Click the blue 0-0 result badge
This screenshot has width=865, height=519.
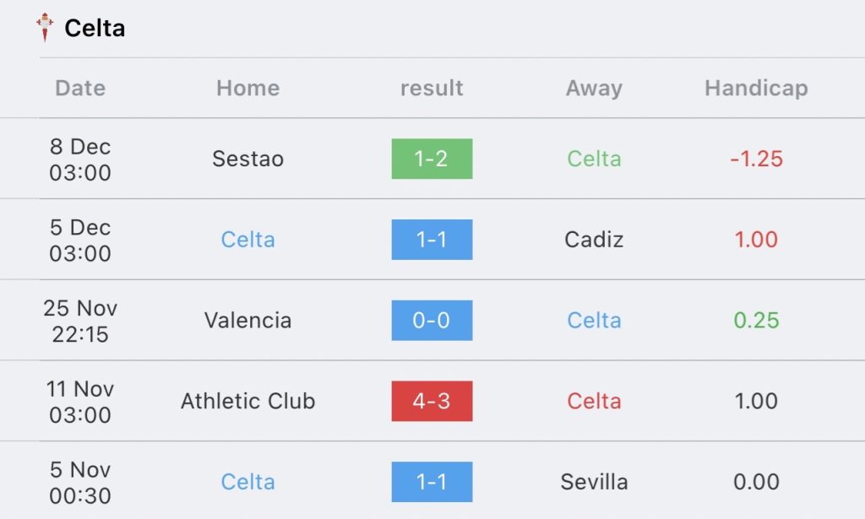(432, 320)
